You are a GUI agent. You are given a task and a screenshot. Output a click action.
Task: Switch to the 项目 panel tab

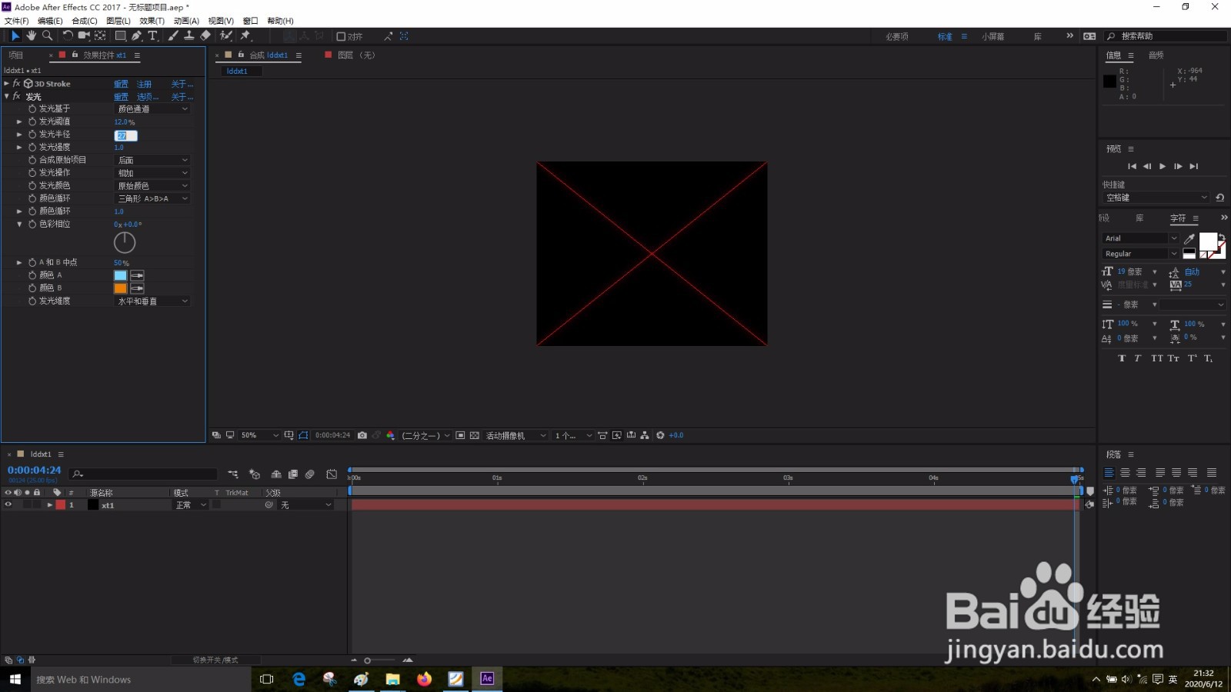16,55
